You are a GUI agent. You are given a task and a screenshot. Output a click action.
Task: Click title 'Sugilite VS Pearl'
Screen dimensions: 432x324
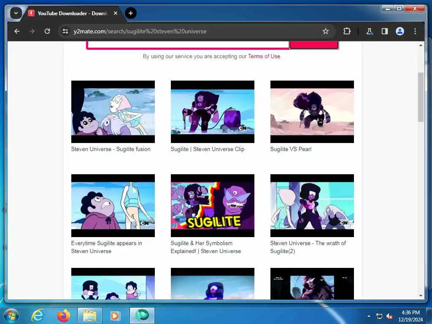click(291, 149)
